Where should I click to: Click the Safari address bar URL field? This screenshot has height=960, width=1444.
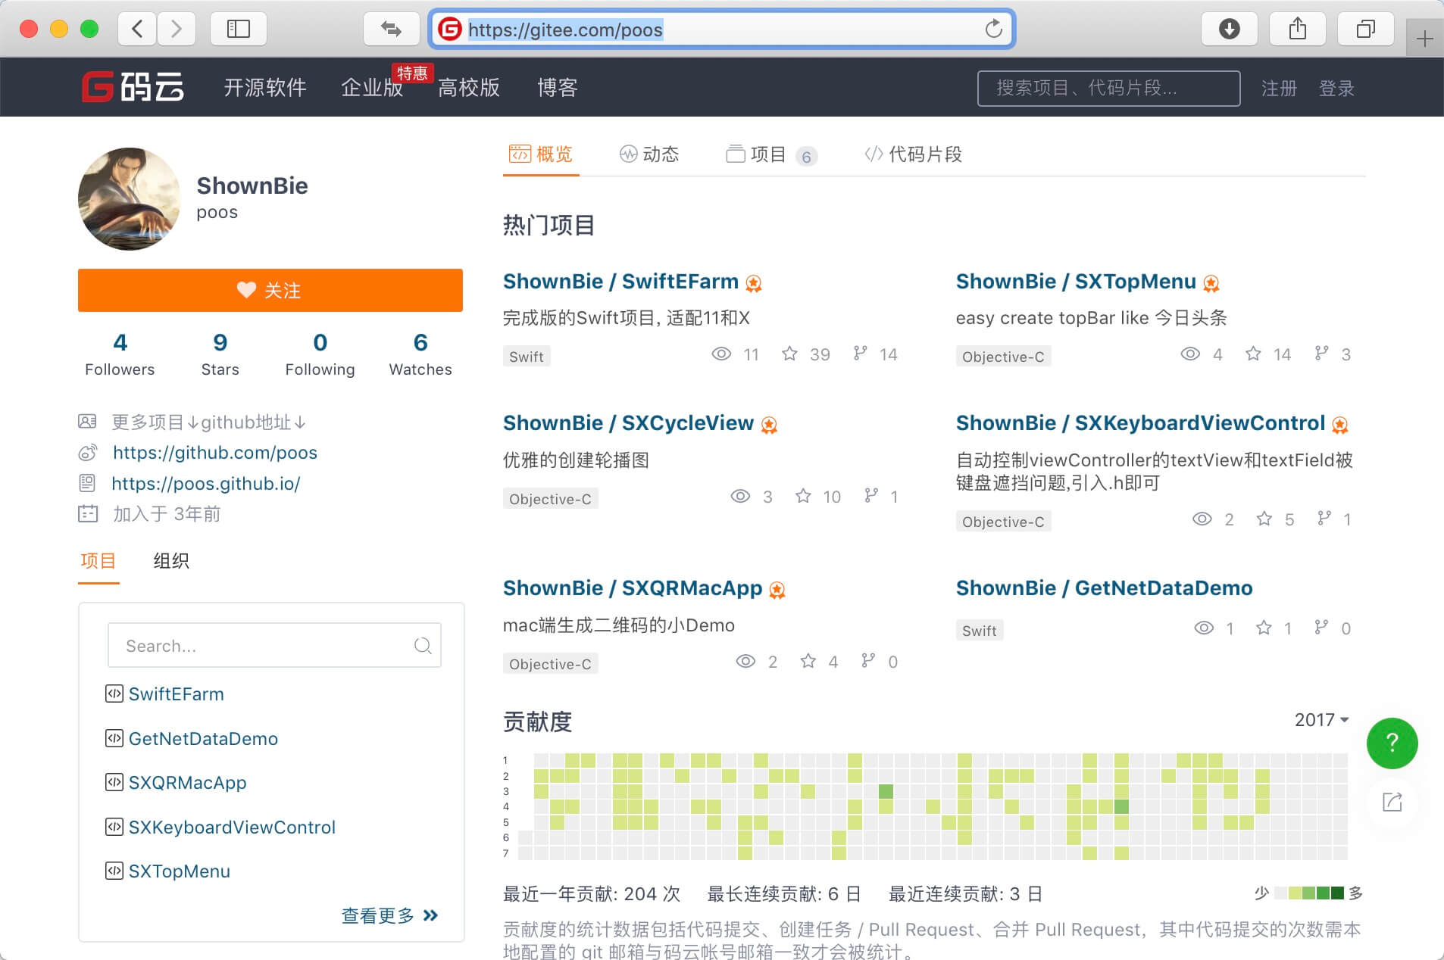click(722, 30)
